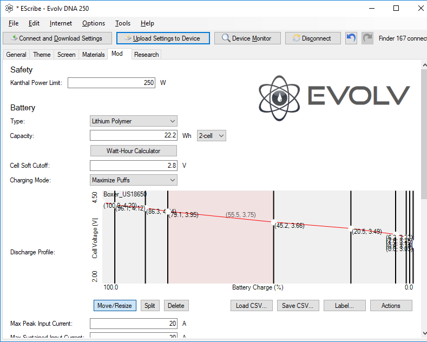Click the Watt-Hour Calculator button

point(133,150)
